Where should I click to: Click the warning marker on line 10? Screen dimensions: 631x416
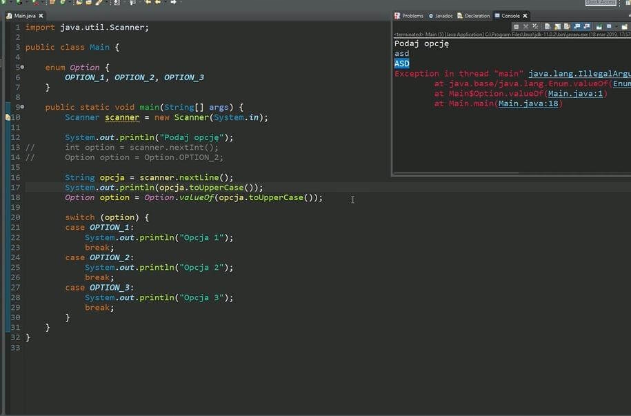pos(8,117)
